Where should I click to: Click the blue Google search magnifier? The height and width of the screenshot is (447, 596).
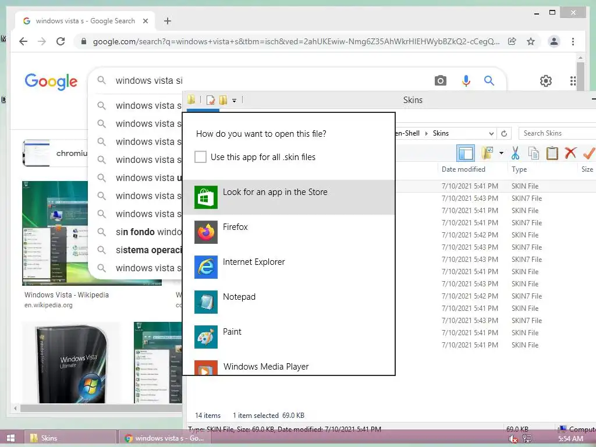pos(489,80)
